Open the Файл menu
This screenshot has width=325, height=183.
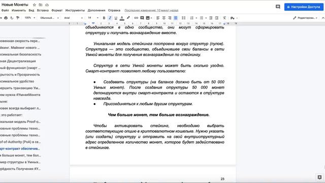tap(5, 10)
